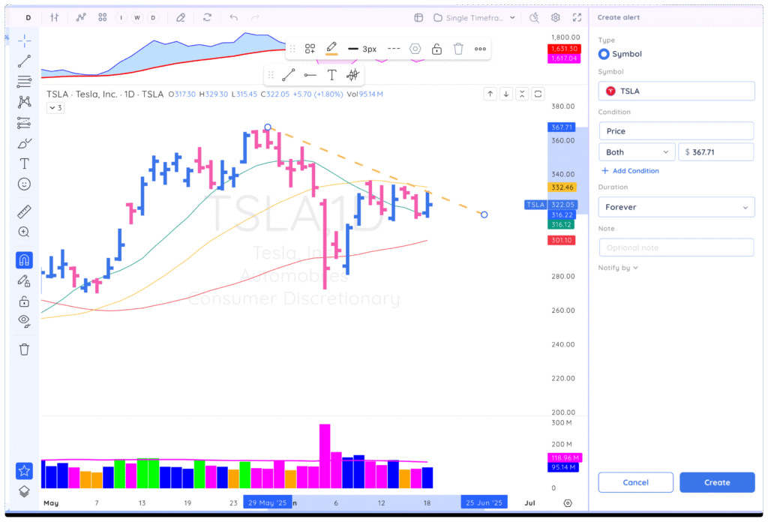The height and width of the screenshot is (522, 768).
Task: Open the dashed line style selector
Action: (394, 49)
